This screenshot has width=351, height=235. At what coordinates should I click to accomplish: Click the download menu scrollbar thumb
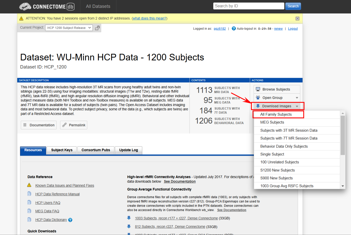[343, 135]
